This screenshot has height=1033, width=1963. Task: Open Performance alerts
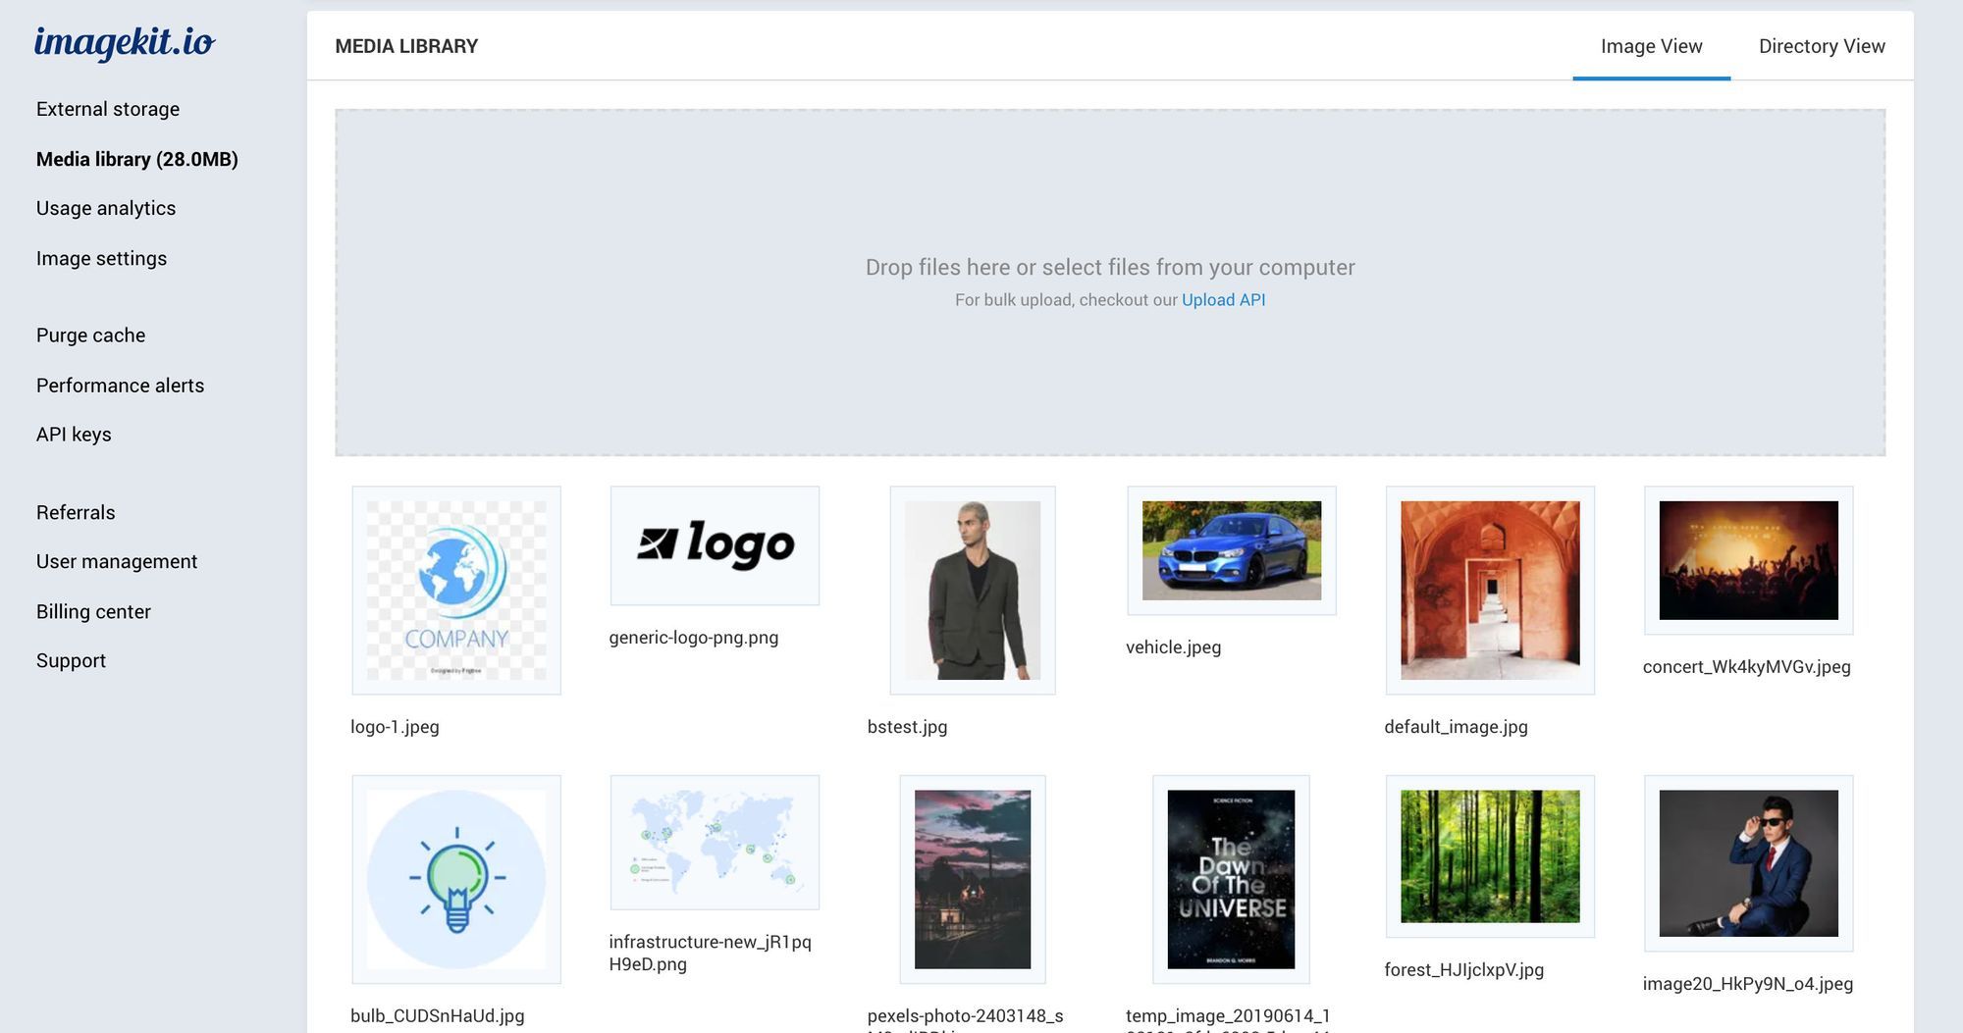coord(120,386)
